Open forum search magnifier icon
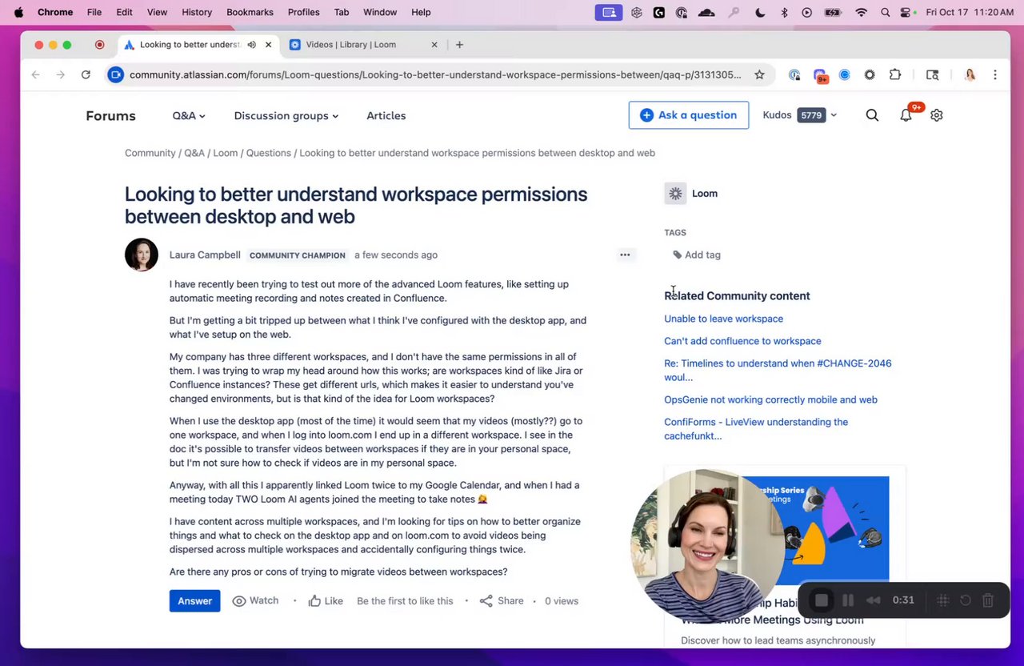Screen dimensions: 1024x666 click(x=872, y=115)
